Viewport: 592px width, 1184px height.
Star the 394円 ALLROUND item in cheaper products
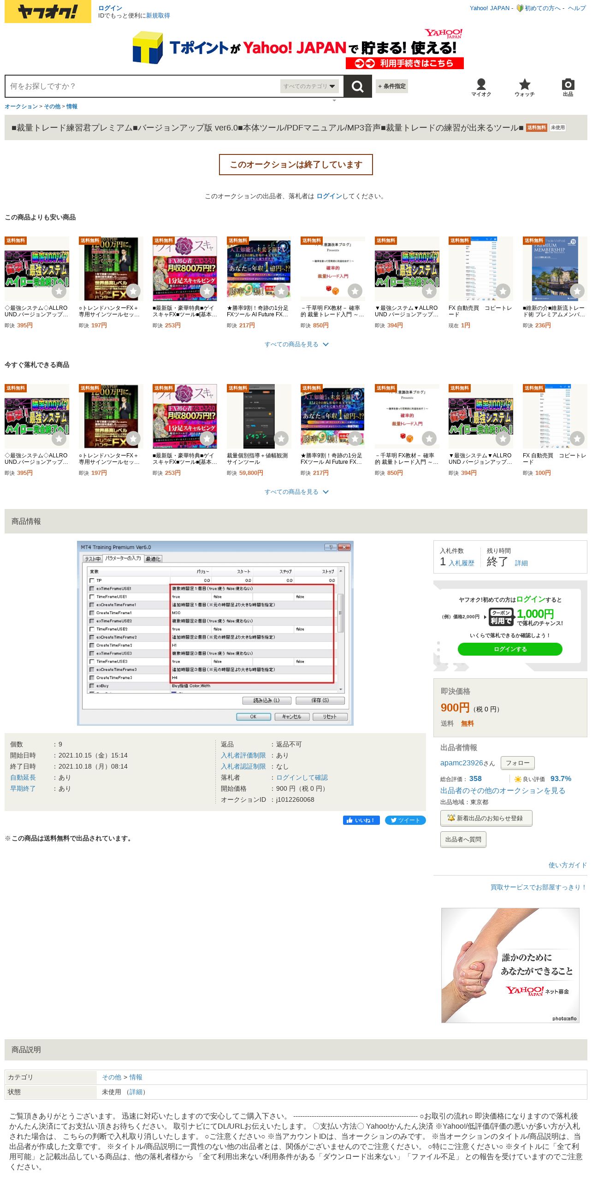pyautogui.click(x=429, y=291)
